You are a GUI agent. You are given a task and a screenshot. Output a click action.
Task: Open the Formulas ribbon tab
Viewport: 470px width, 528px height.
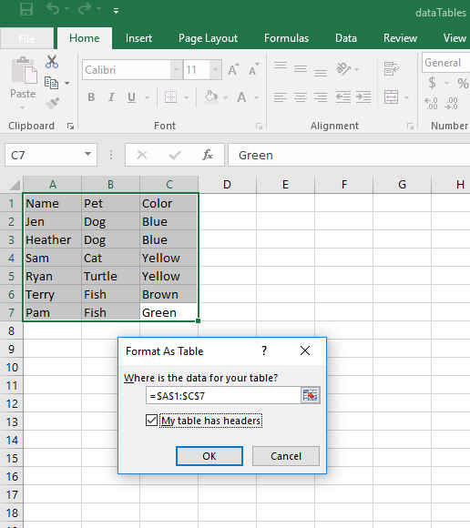[x=286, y=38]
